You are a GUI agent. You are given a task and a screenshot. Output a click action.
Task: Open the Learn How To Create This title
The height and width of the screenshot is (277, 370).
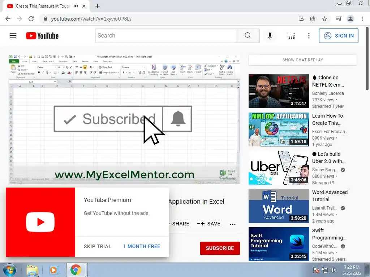327,119
